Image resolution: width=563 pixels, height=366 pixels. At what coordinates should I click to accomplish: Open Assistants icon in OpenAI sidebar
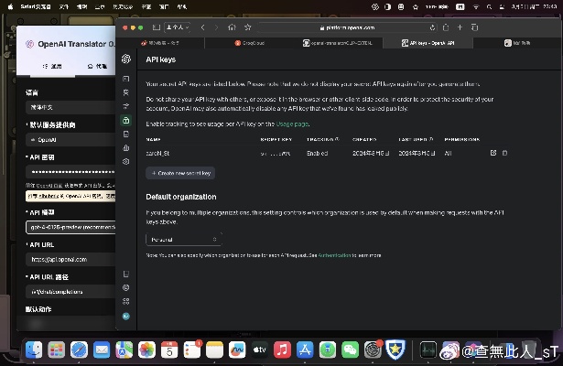(126, 92)
